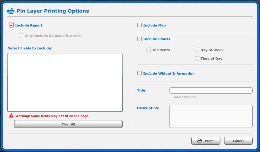Click the printer icon in the dialog header
260x152 pixels.
pos(11,11)
